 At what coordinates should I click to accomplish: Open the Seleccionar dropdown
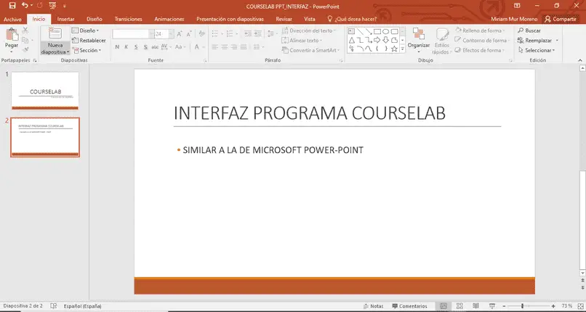coord(537,50)
